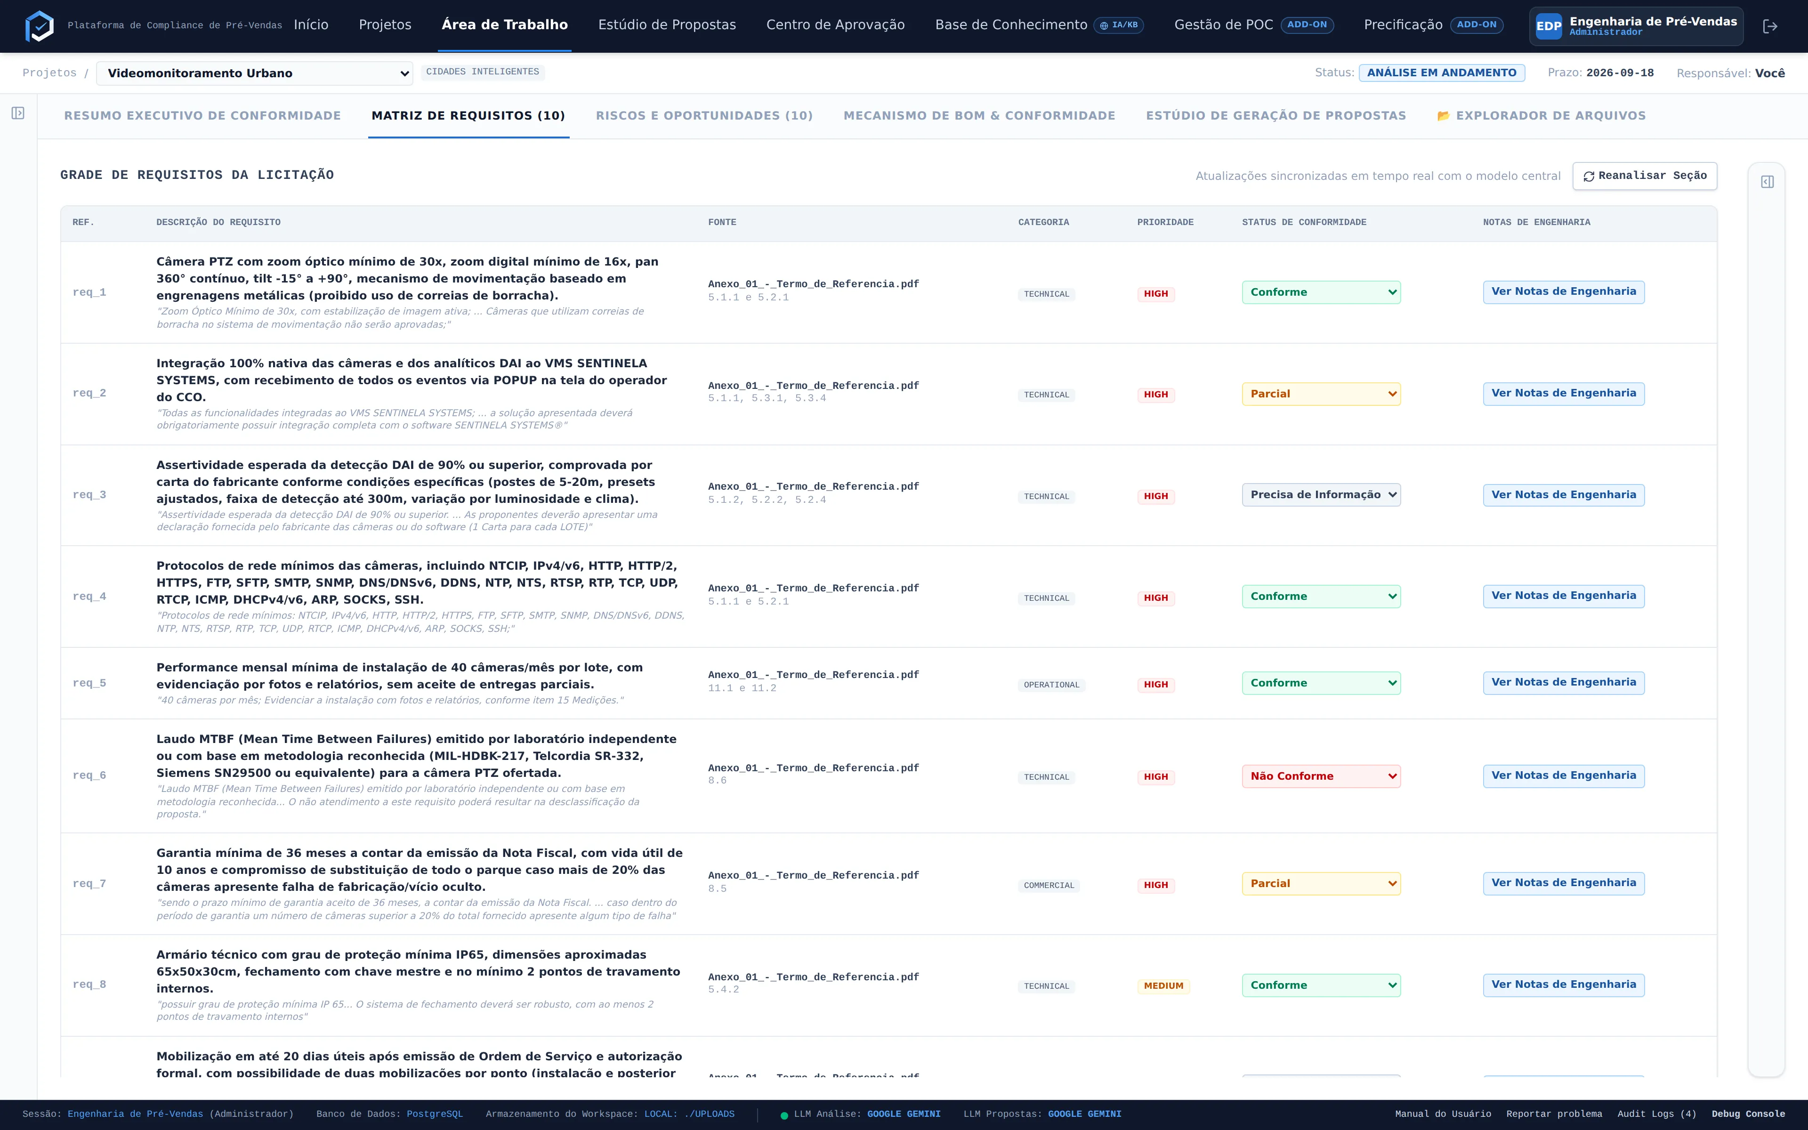Toggle the right side panel icon
This screenshot has height=1130, width=1808.
tap(1767, 182)
